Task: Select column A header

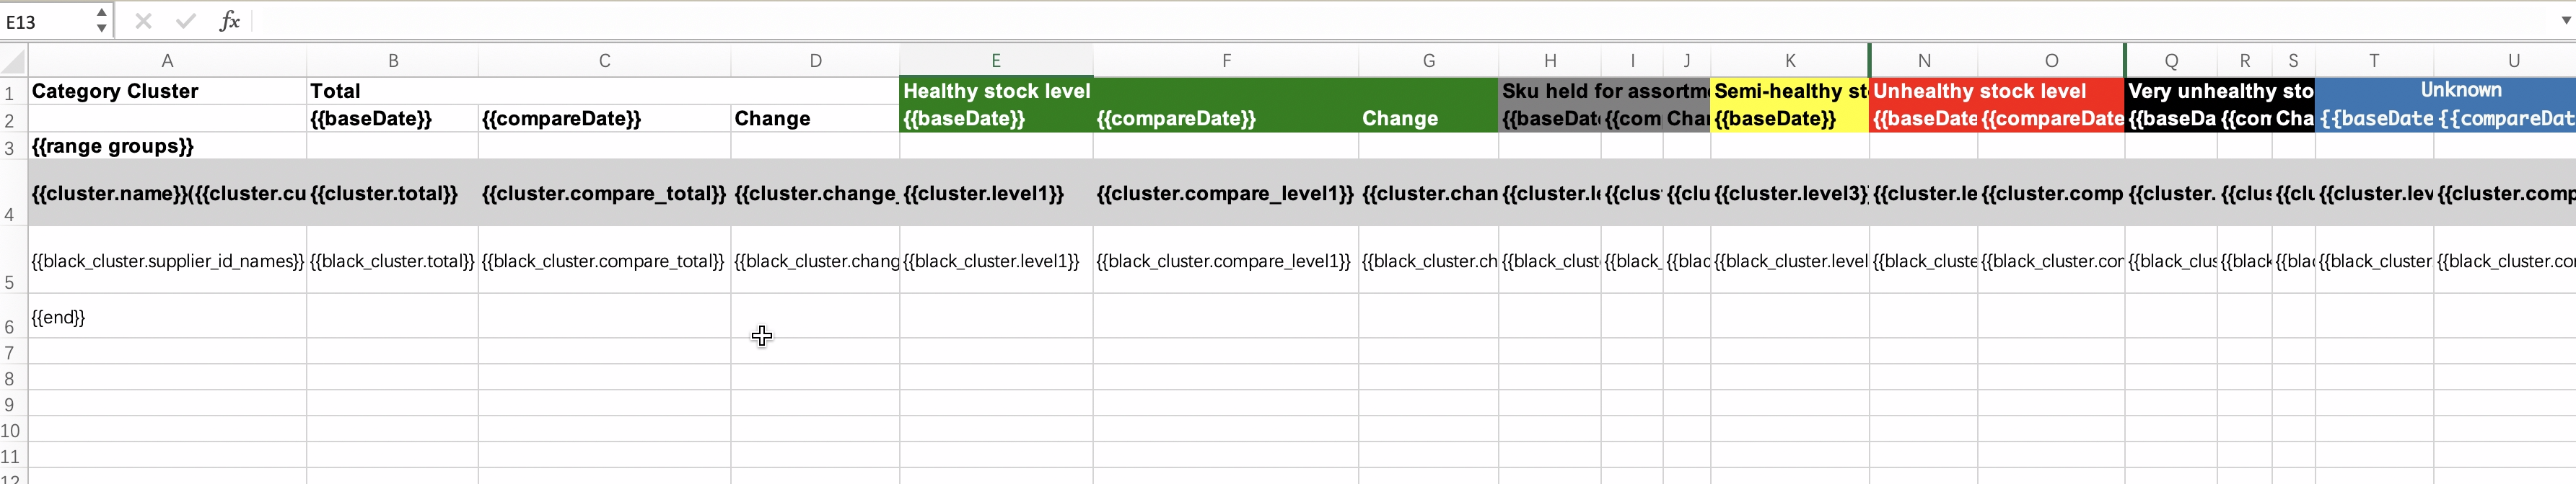Action: [167, 61]
